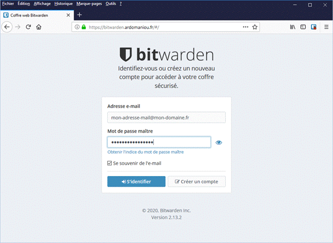Go back with the browser back arrow

tap(7, 27)
